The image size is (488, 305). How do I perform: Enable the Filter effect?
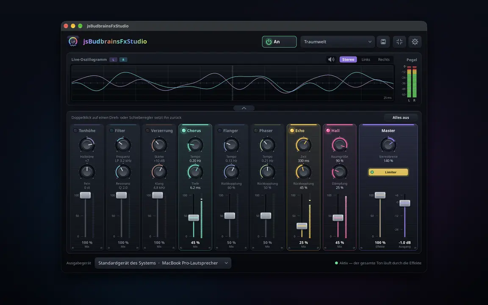coord(111,131)
